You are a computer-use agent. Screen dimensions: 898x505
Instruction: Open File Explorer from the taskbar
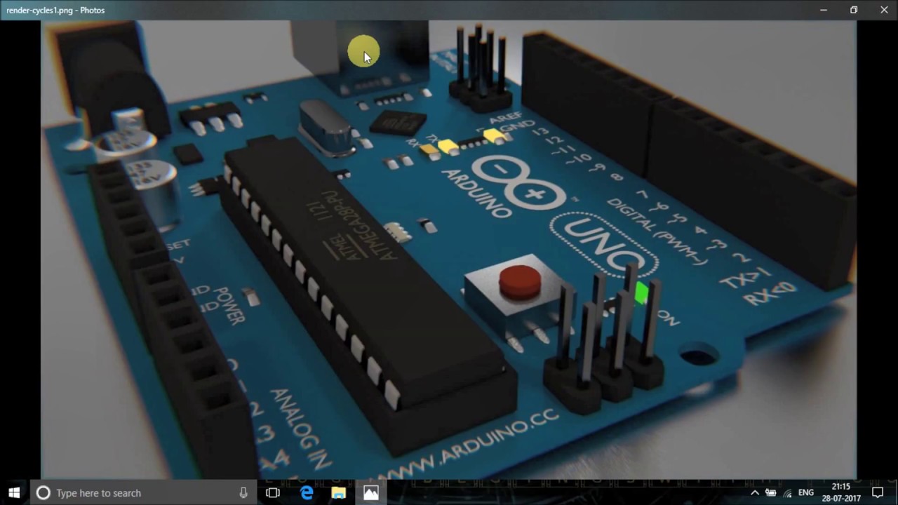coord(339,493)
